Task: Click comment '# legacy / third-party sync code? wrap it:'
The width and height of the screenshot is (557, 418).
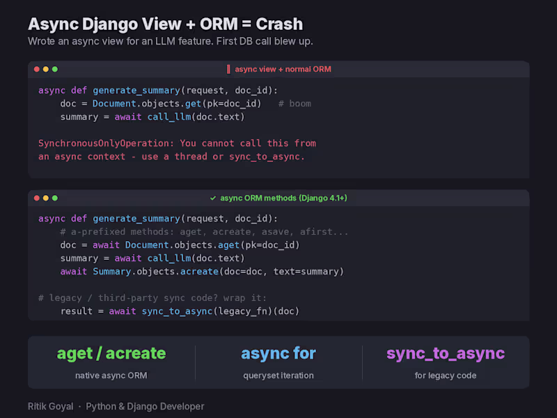Action: 152,298
